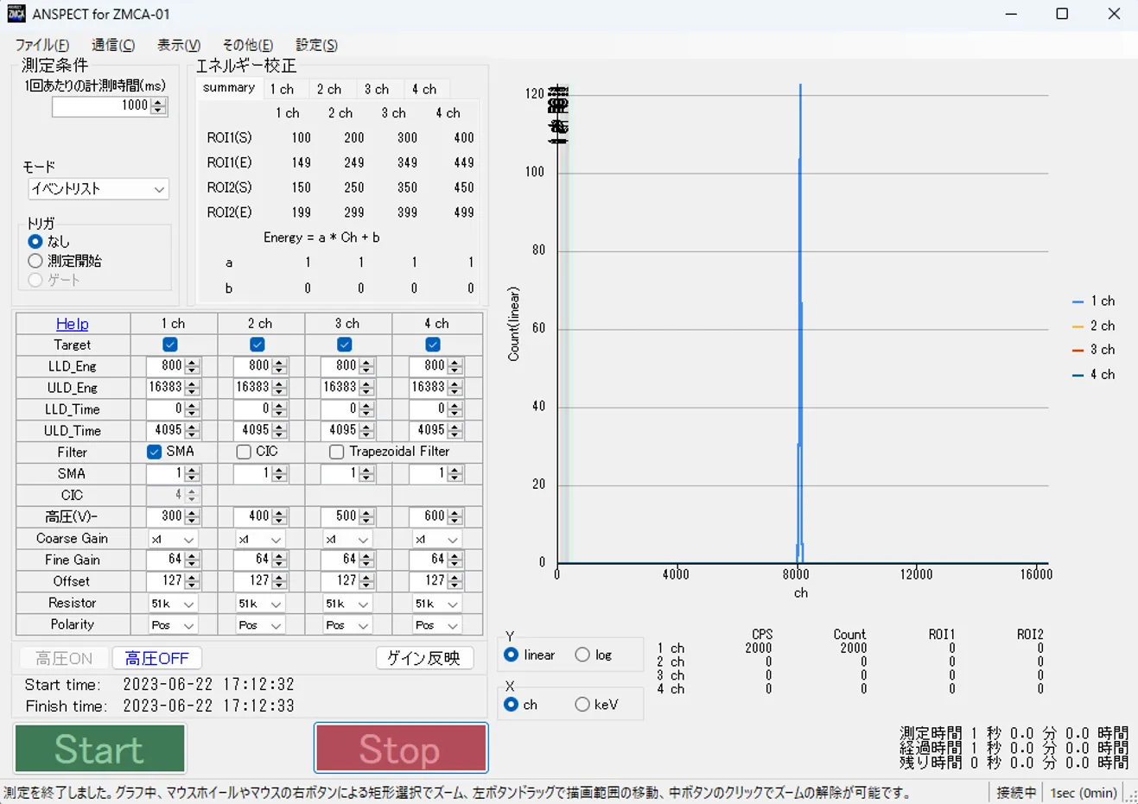The image size is (1138, 804).
Task: Expand the Polarity dropdown for 1 ch
Action: [173, 625]
